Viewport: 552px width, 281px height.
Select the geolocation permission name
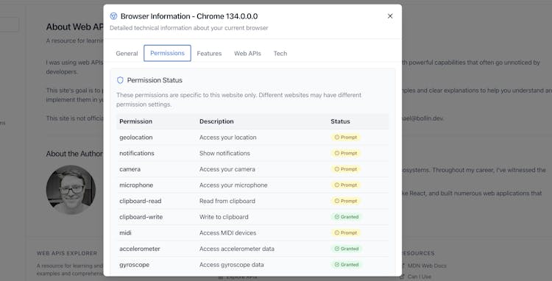(136, 138)
